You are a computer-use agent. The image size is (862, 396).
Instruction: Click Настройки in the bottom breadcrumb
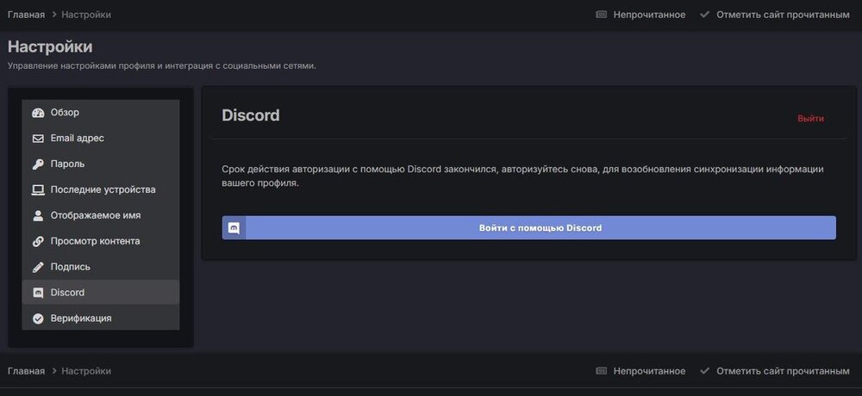tap(86, 371)
